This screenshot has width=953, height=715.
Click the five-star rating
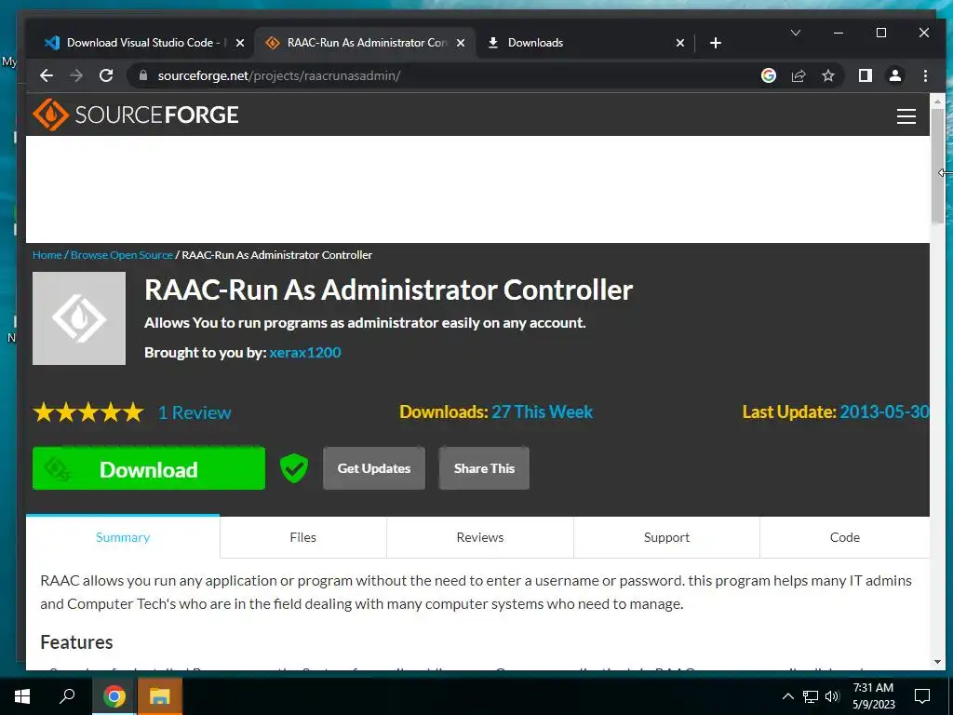(x=88, y=412)
